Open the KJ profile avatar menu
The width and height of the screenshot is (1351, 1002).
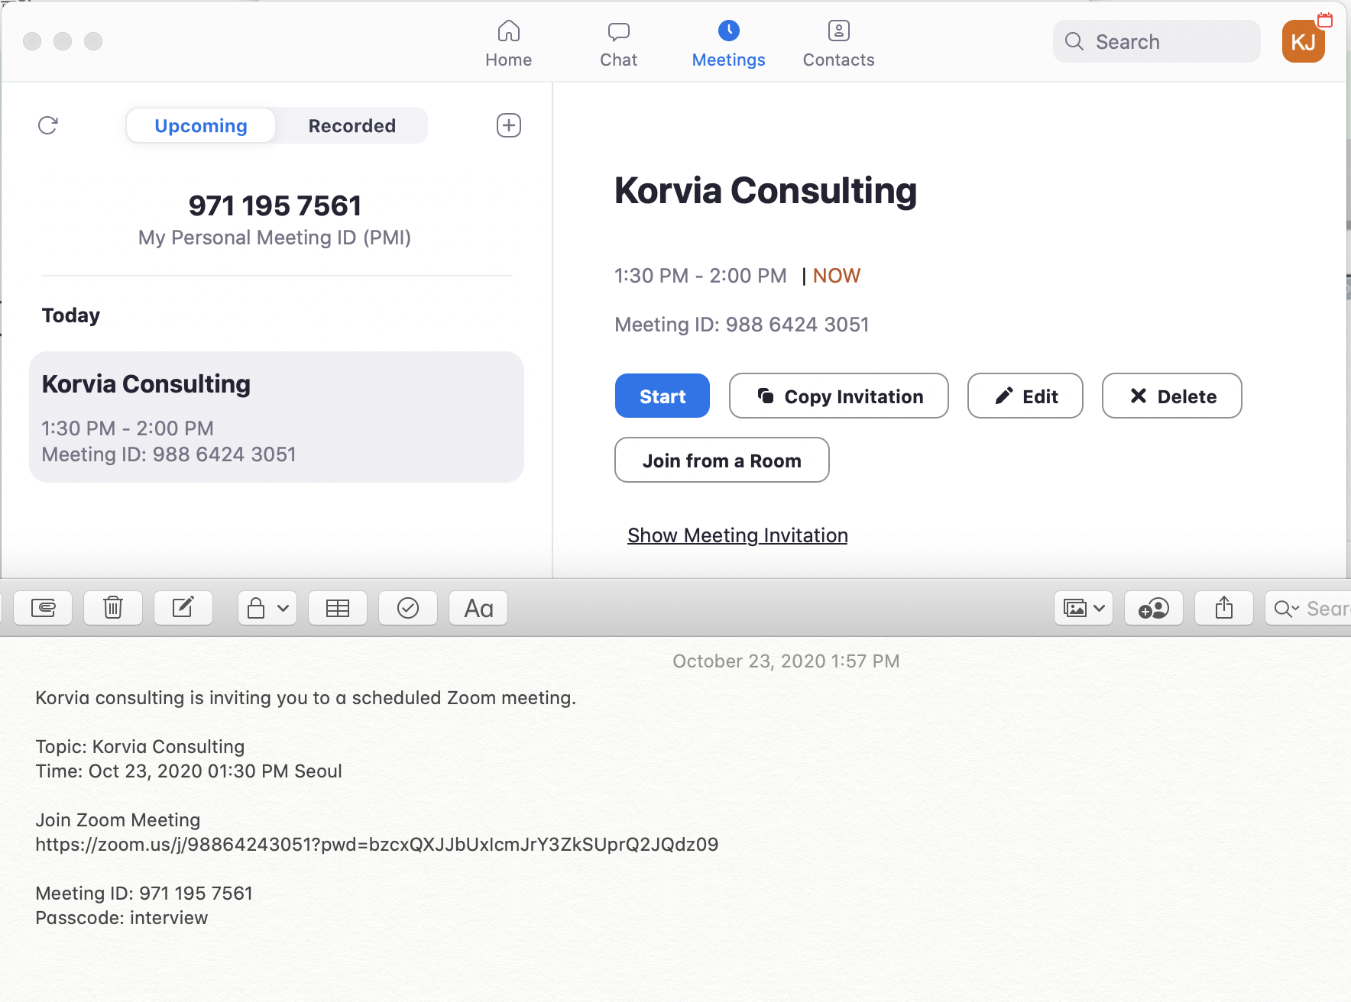pyautogui.click(x=1304, y=41)
